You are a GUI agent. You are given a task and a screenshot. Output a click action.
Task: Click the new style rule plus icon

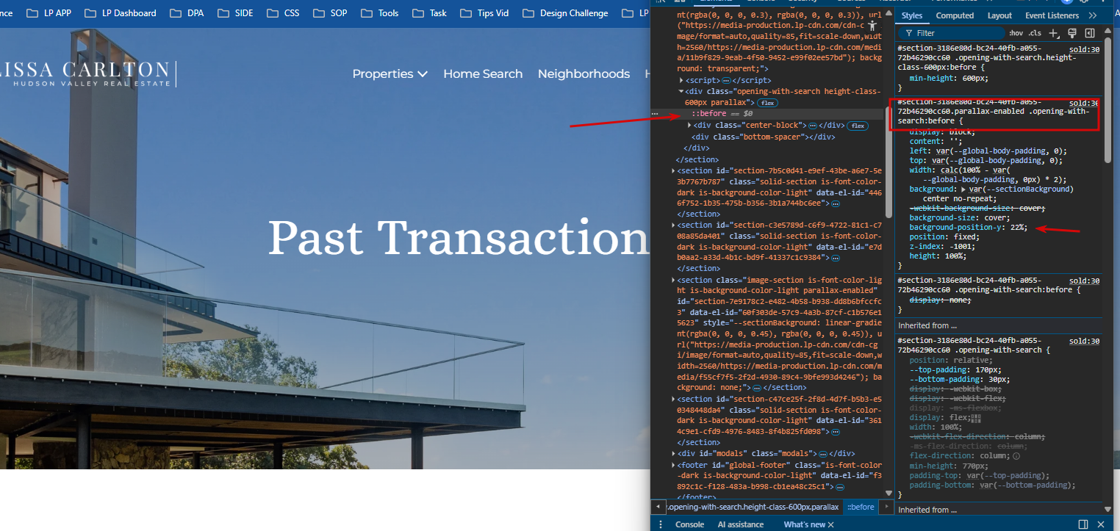pos(1055,33)
